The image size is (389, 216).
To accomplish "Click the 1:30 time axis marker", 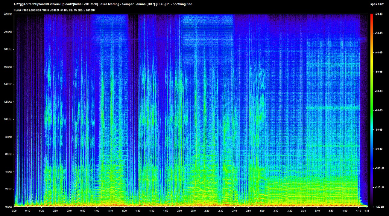I will coord(138,211).
